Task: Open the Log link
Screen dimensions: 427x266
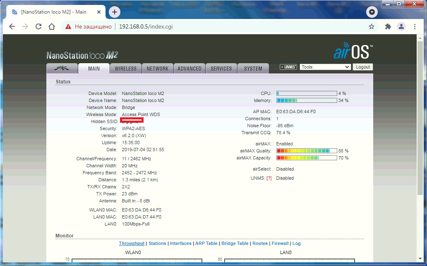Action: 296,243
